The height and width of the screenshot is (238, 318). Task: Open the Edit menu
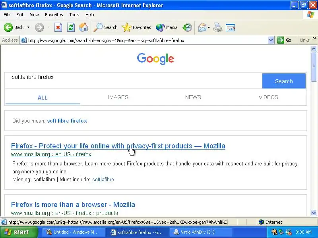click(20, 15)
